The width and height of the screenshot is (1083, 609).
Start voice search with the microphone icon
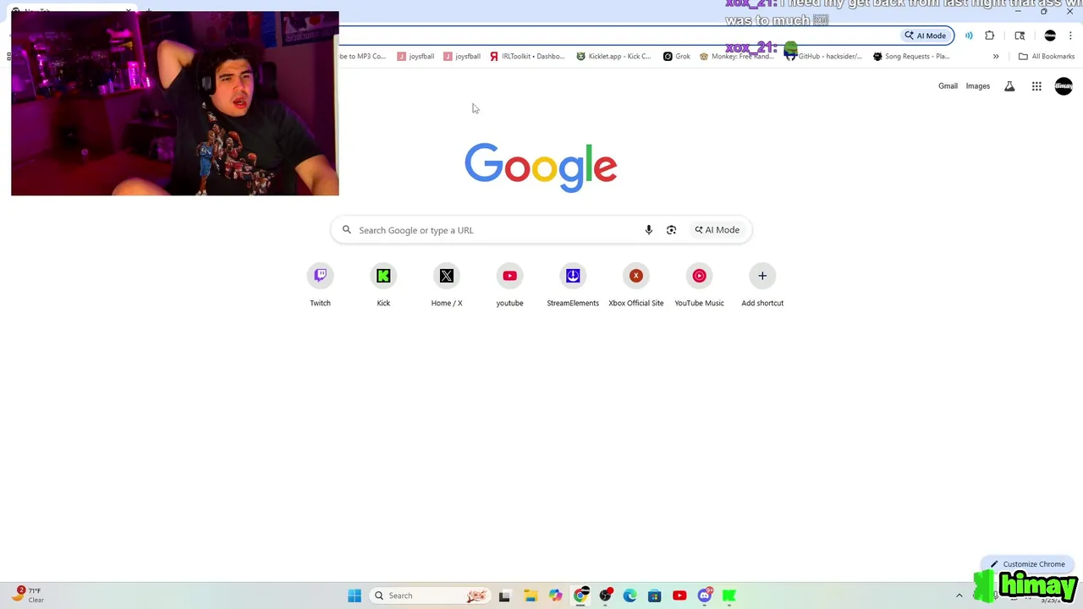649,230
